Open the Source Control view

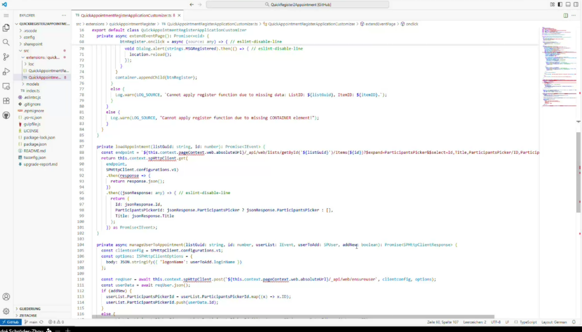tap(6, 57)
